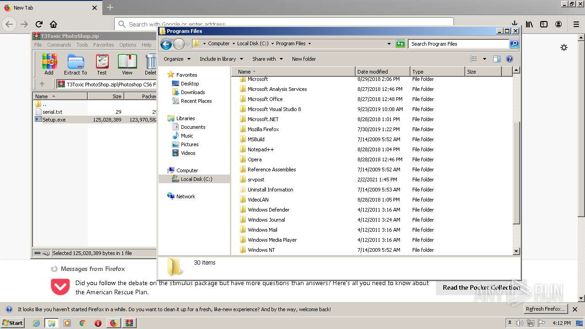Image resolution: width=585 pixels, height=329 pixels.
Task: Open recent pages dropdown beside Forward
Action: click(x=187, y=44)
